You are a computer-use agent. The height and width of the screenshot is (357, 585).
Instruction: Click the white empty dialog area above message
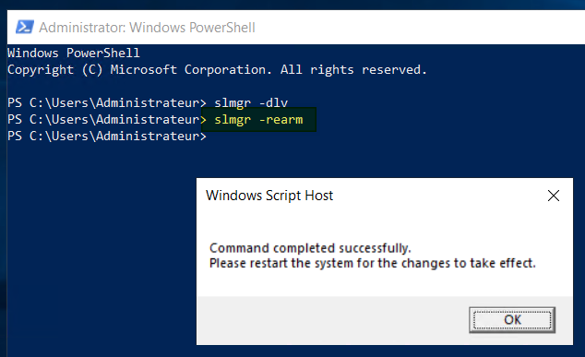point(384,224)
